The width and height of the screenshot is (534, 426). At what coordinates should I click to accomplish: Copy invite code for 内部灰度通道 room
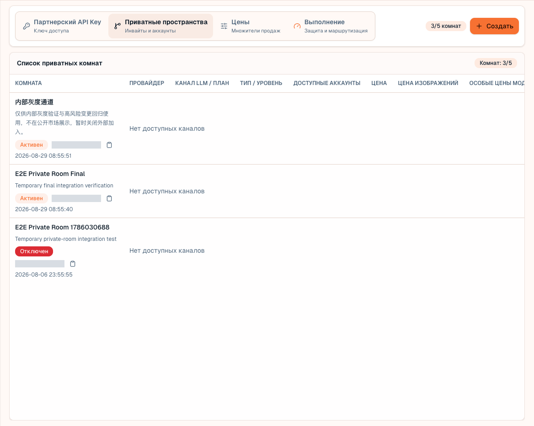109,145
